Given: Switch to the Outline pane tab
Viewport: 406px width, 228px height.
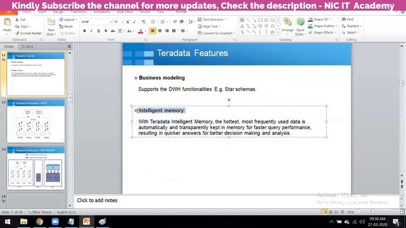Looking at the screenshot, I should click(27, 46).
